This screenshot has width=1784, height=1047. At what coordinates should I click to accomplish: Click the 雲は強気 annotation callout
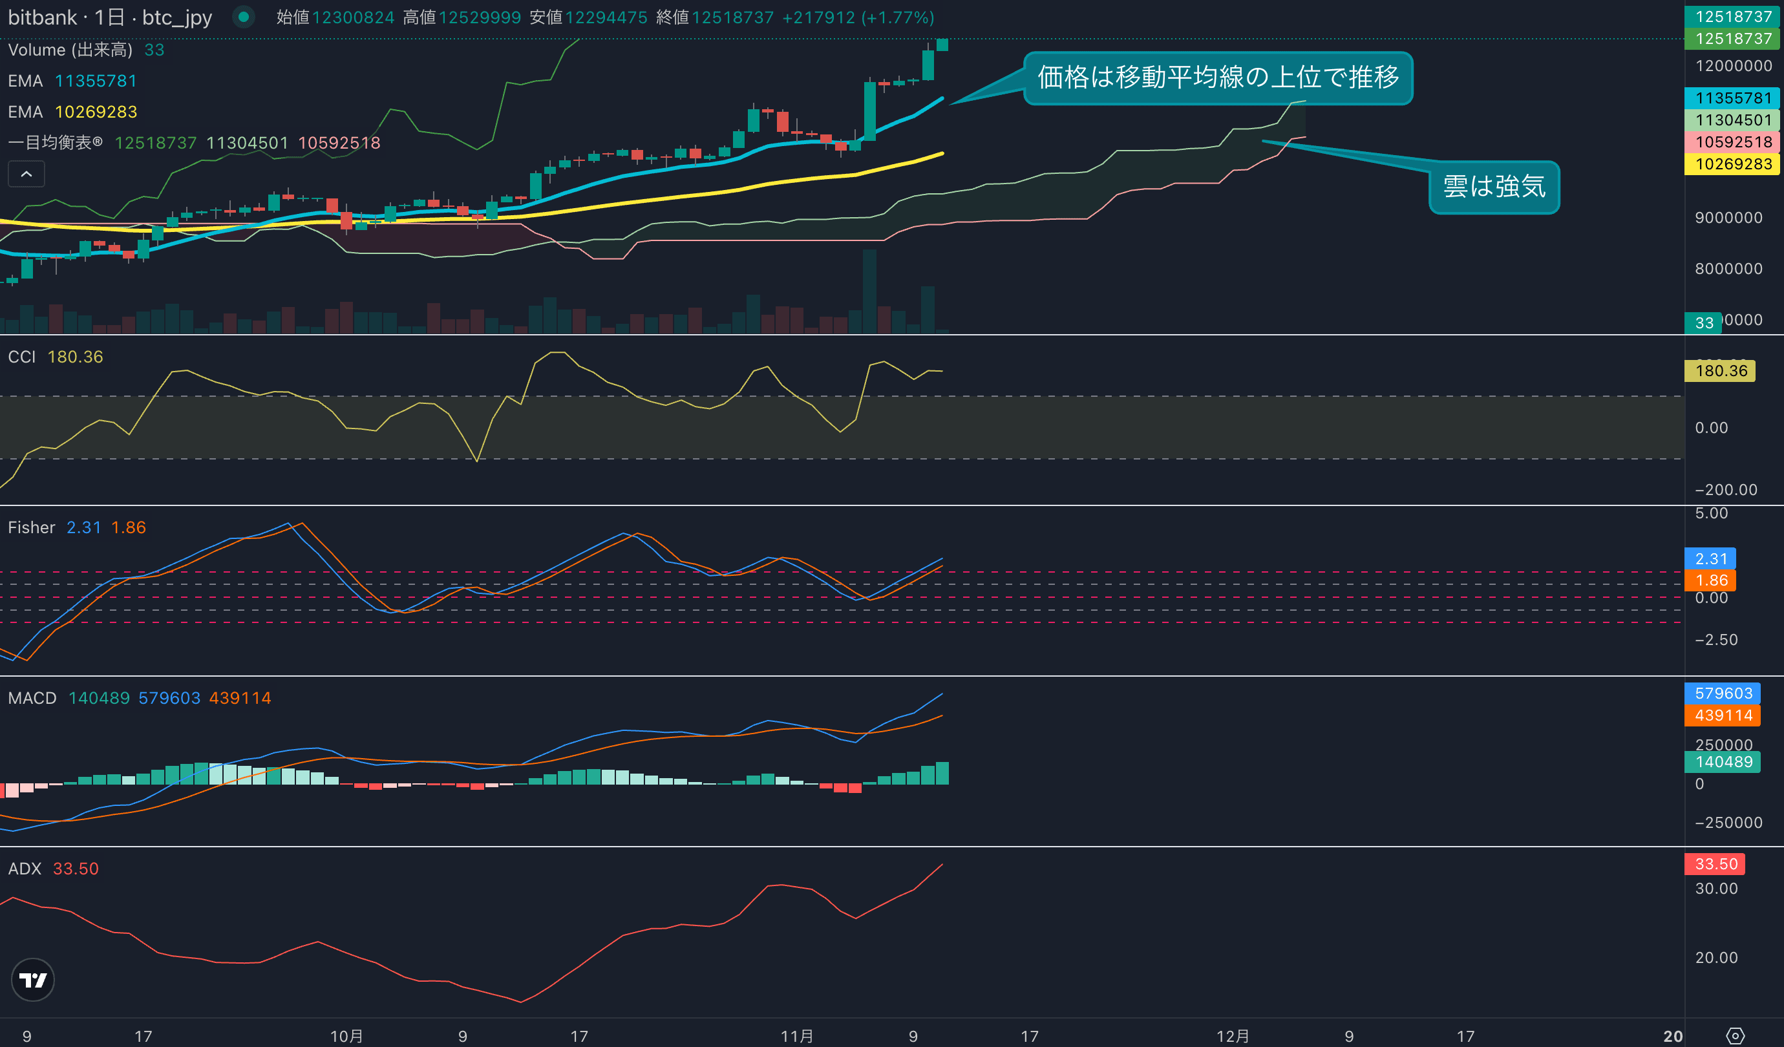[1494, 187]
